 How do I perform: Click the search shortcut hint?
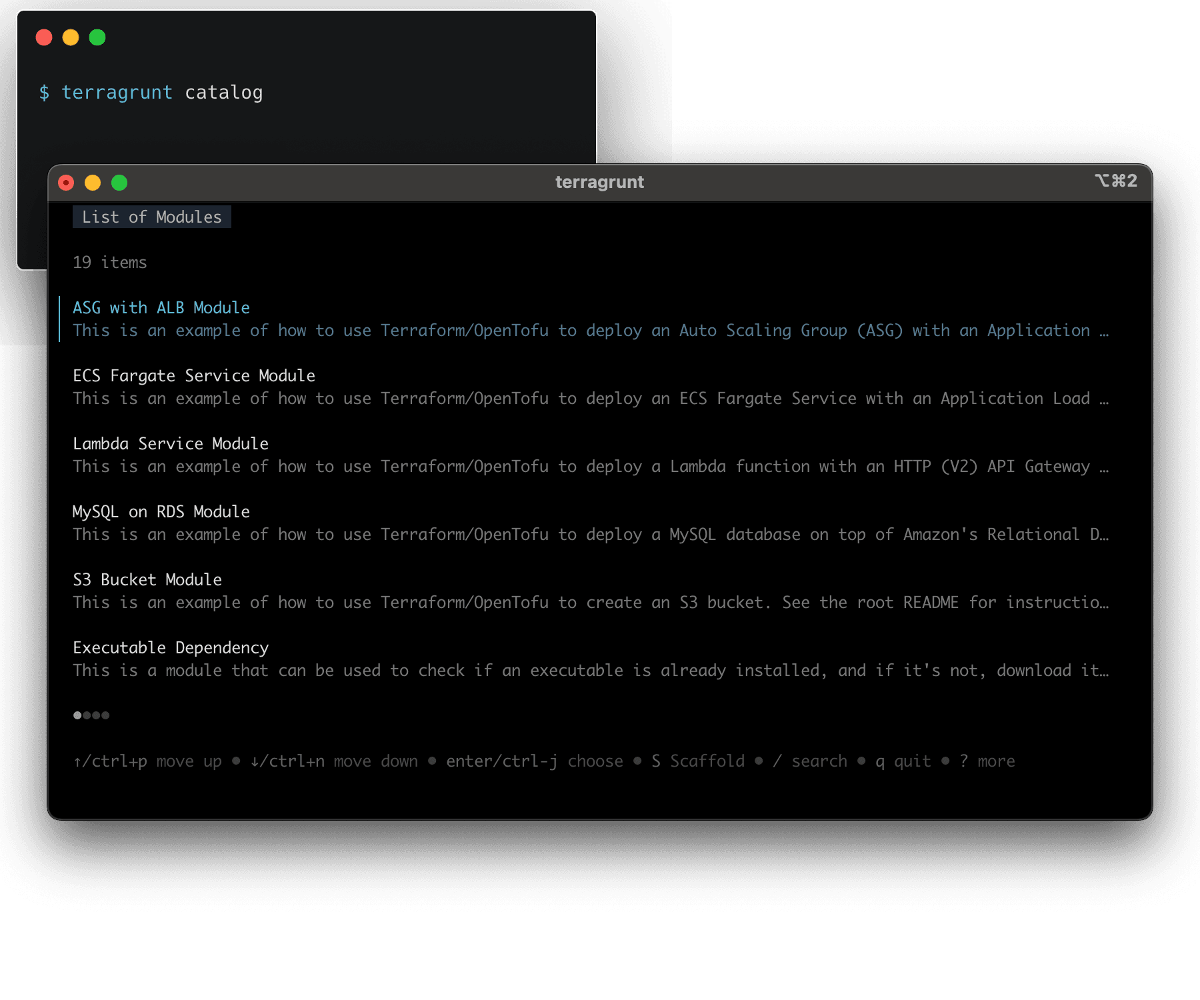809,761
